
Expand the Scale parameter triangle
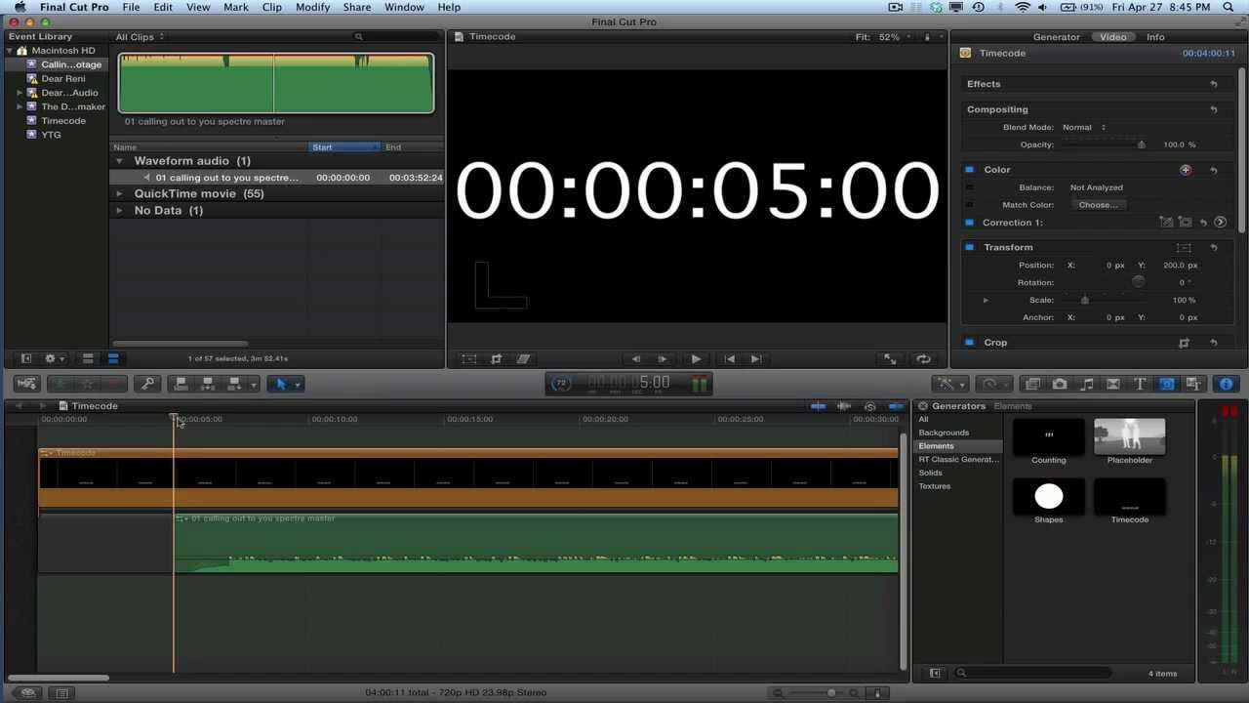[986, 301]
